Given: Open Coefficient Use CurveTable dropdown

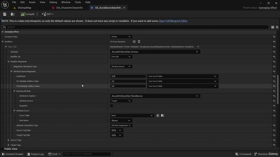Looking at the screenshot, I should tap(182, 76).
